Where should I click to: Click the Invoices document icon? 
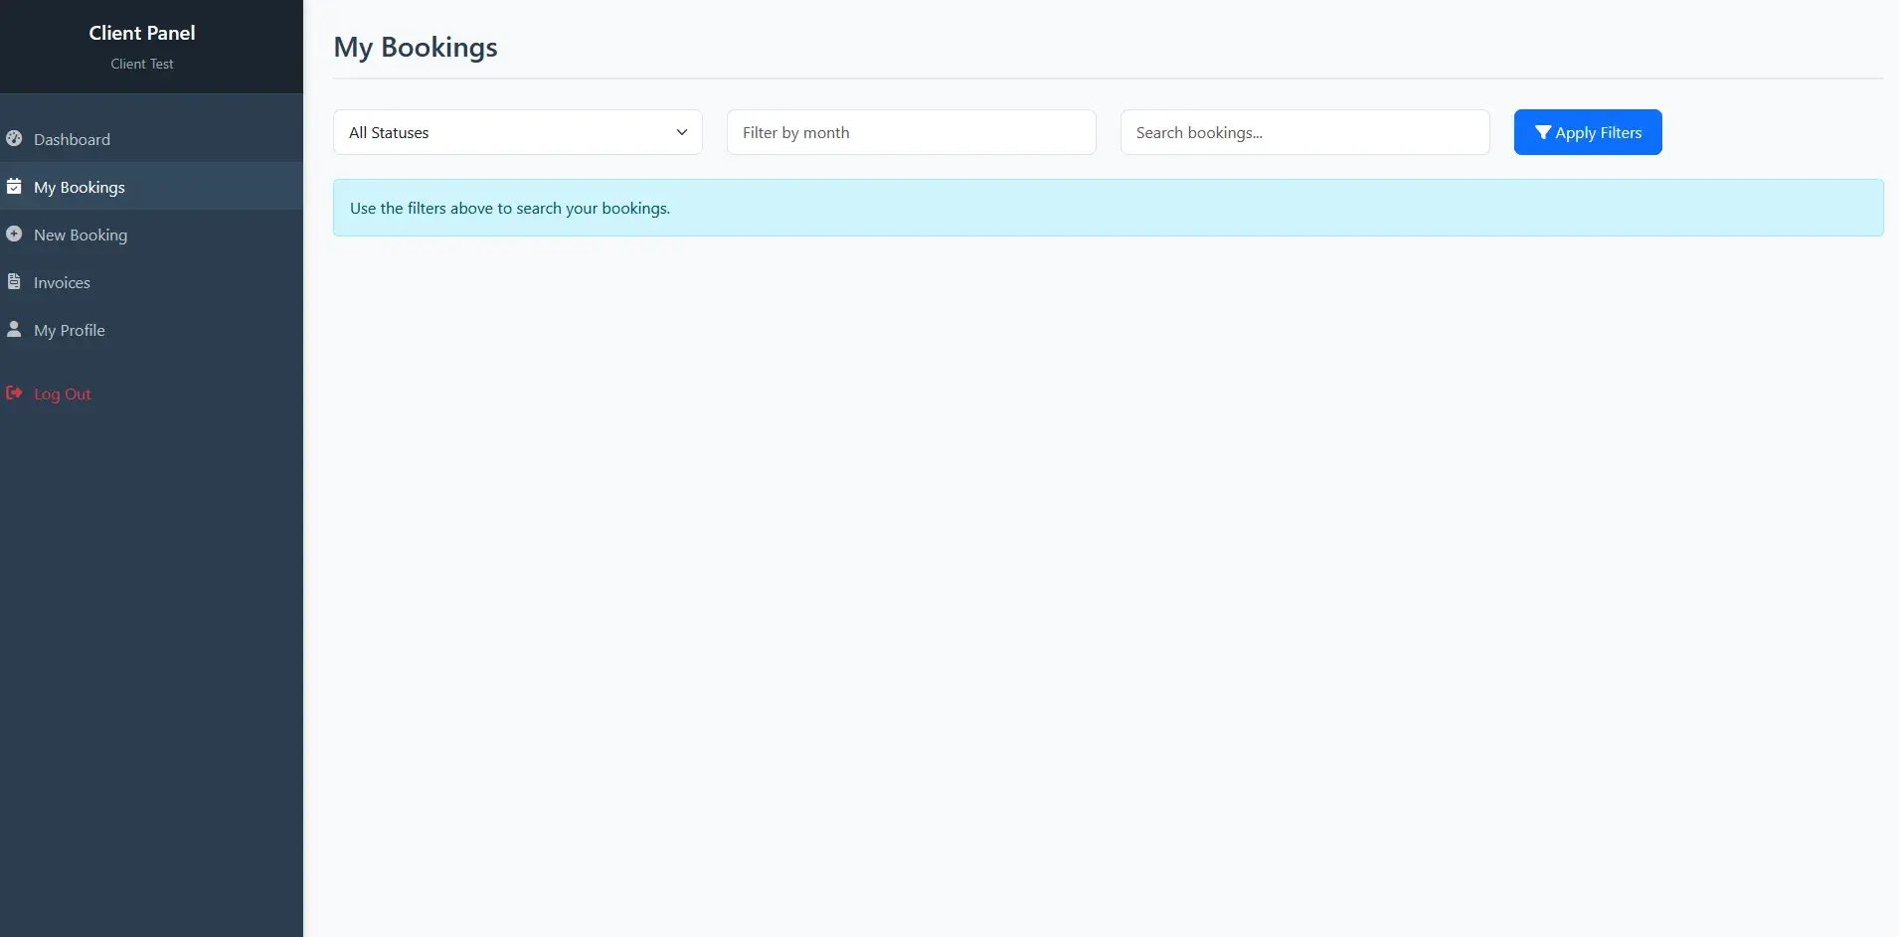(x=14, y=282)
